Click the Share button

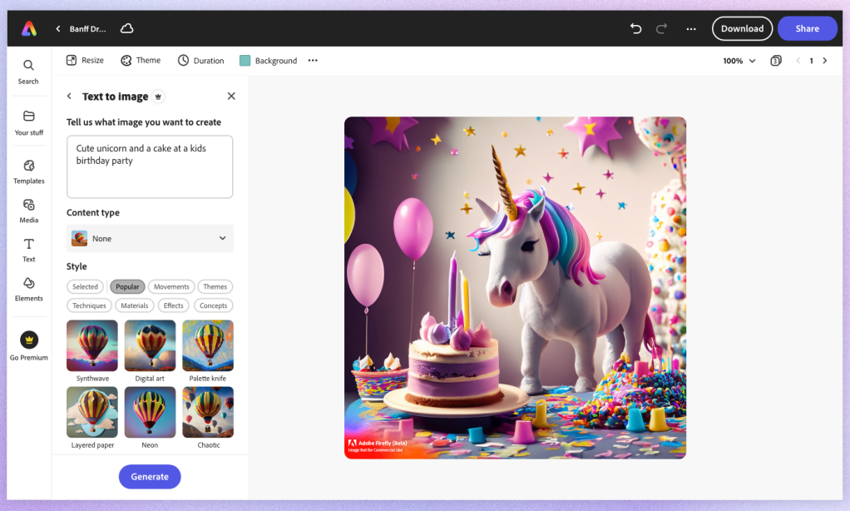(808, 29)
